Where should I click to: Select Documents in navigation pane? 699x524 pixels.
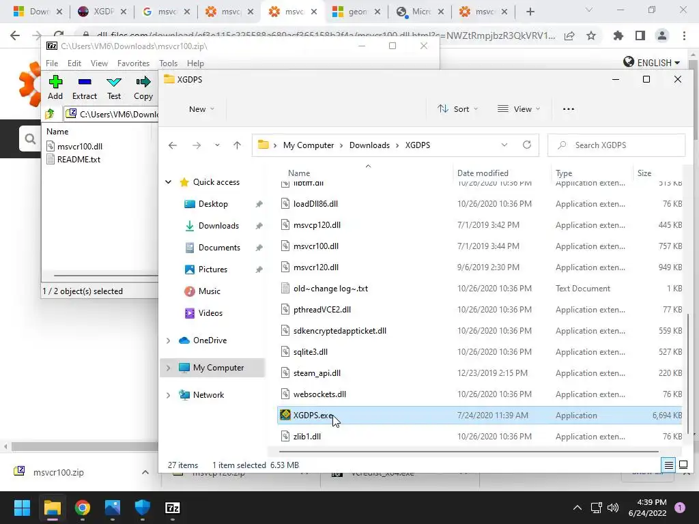pyautogui.click(x=219, y=248)
